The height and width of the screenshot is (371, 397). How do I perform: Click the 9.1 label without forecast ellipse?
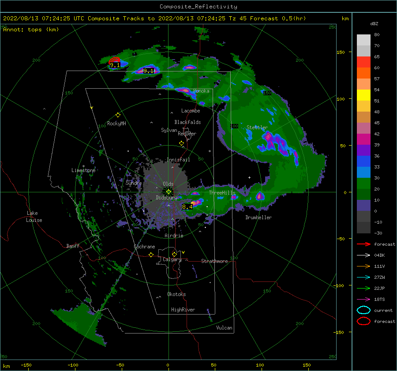click(x=148, y=71)
